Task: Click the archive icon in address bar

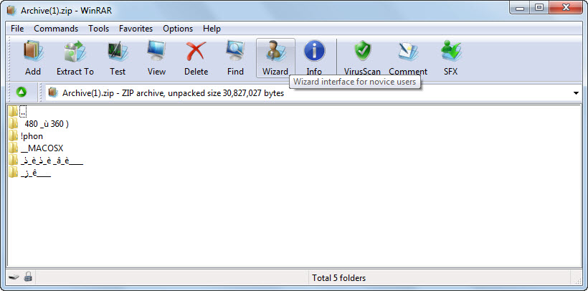Action: coord(54,92)
